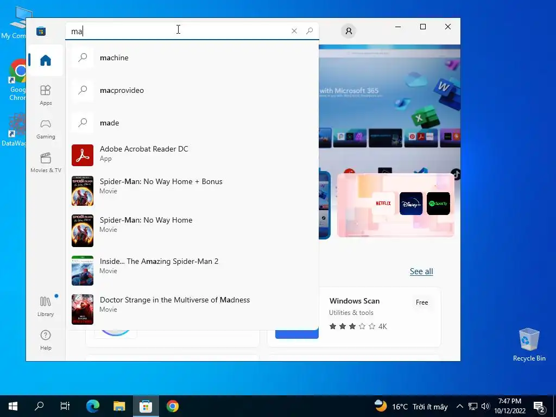This screenshot has height=417, width=556.
Task: Open Adobe Acrobat Reader DC result
Action: tap(192, 155)
